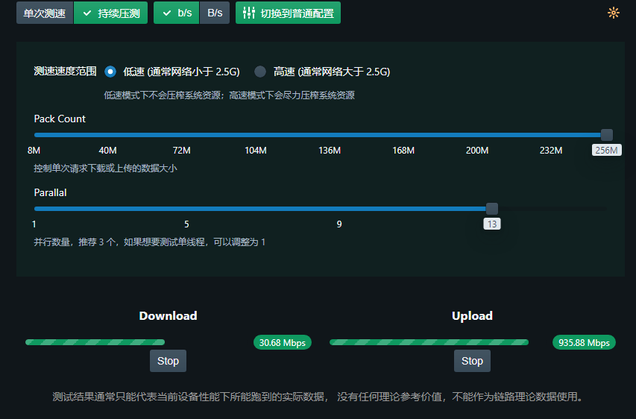Set Pack Count to 232M mark
Viewport: 636px width, 419px height.
coord(551,151)
